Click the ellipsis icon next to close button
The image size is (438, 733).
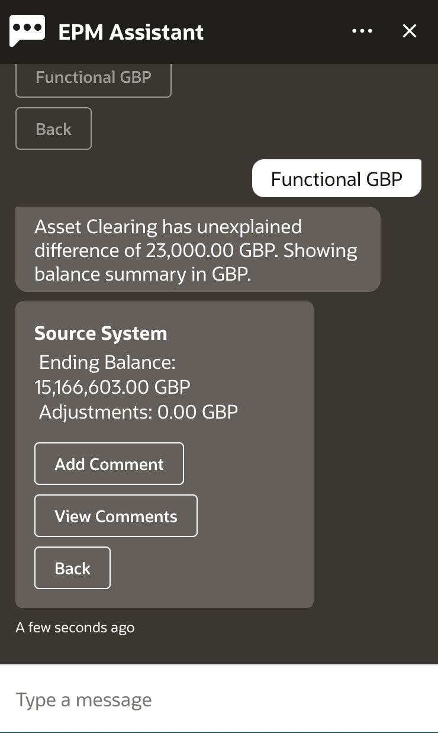(x=362, y=31)
